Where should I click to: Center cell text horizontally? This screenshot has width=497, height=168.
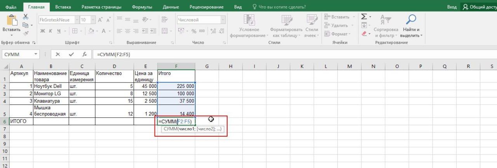pos(128,31)
